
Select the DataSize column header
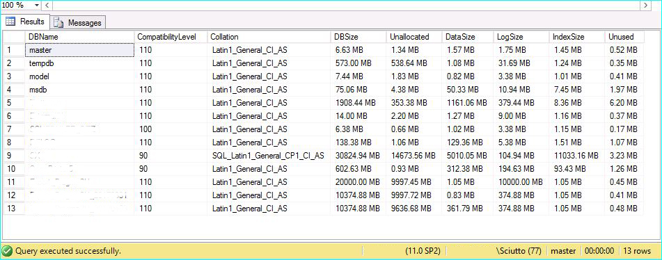[x=467, y=37]
